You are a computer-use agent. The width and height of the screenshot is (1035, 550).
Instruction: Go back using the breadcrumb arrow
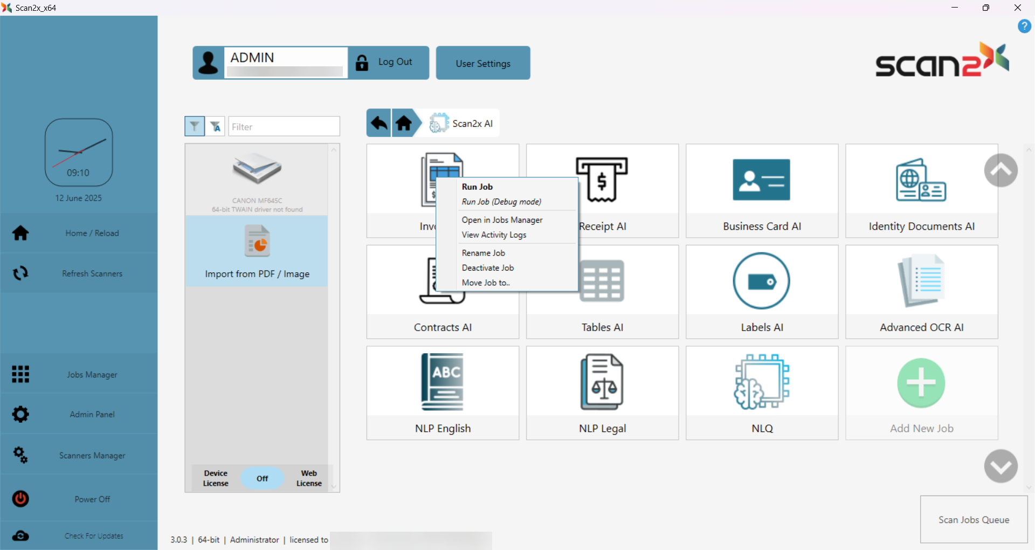pos(379,123)
